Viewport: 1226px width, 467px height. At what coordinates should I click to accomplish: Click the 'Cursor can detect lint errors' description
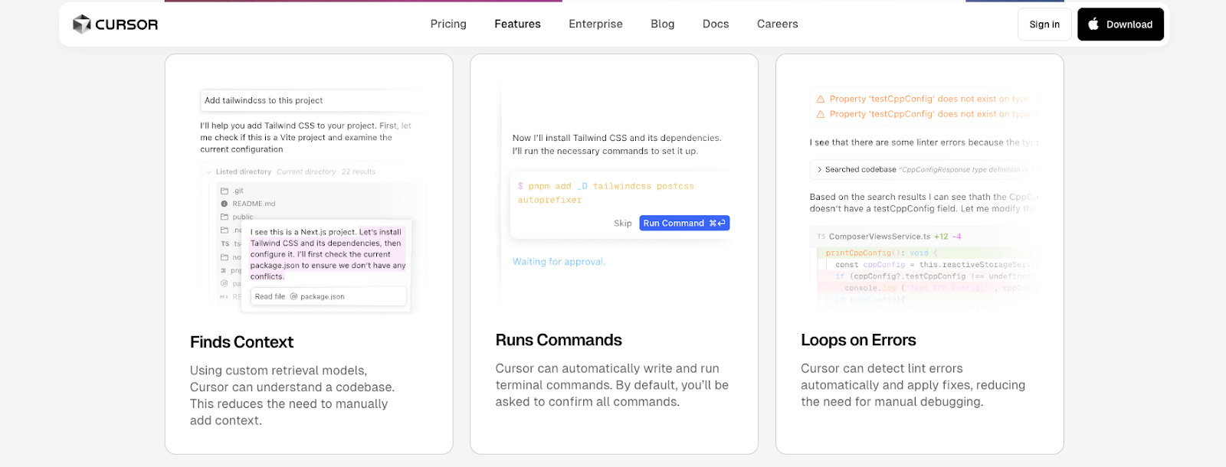[x=913, y=385]
